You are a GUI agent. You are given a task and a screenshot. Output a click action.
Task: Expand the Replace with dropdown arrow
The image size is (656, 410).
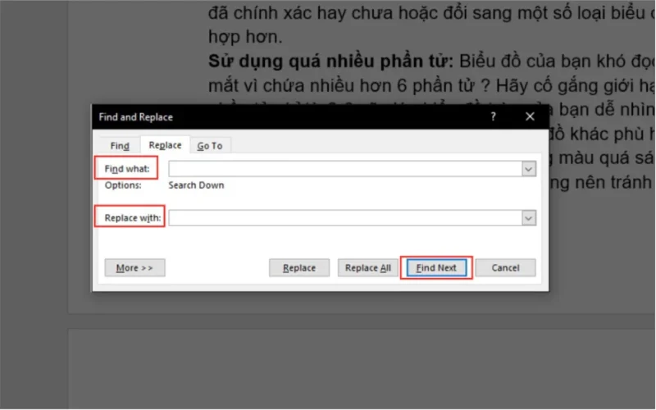coord(529,218)
